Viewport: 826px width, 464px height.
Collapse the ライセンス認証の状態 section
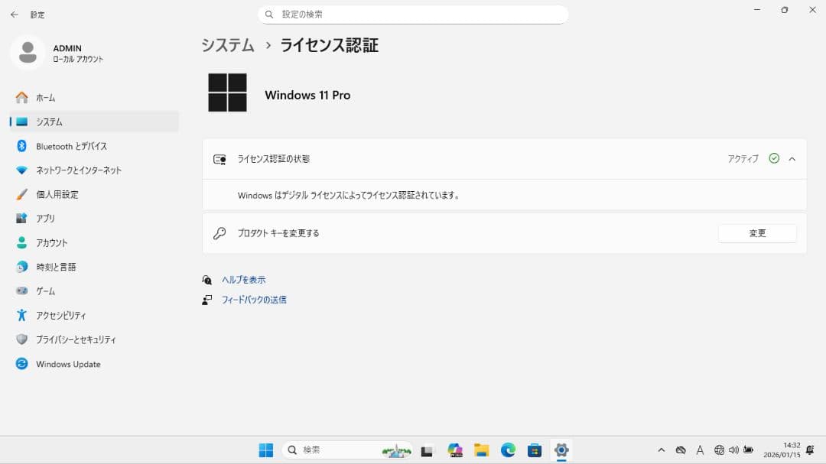[x=792, y=158]
